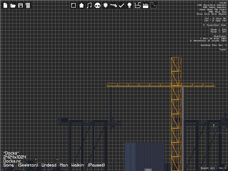Click the Objectives heading text
The image size is (228, 171).
(220, 36)
